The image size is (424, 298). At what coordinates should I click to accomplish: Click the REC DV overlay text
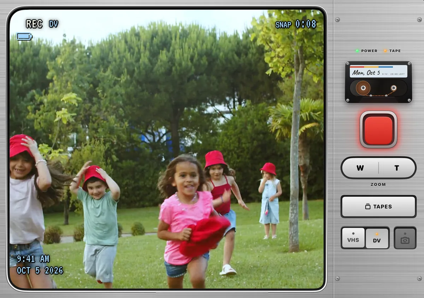tap(42, 24)
